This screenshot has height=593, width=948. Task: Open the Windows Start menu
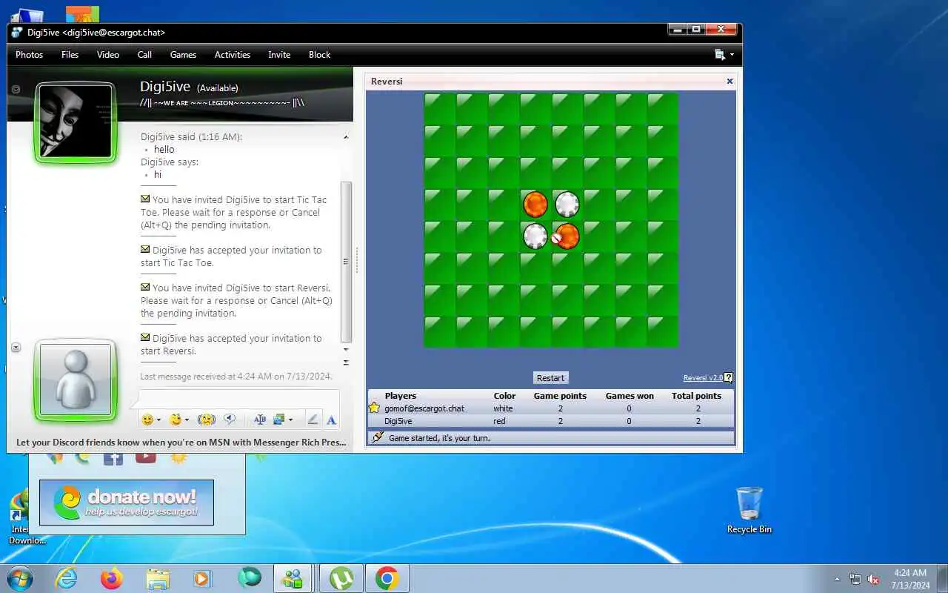coord(19,577)
